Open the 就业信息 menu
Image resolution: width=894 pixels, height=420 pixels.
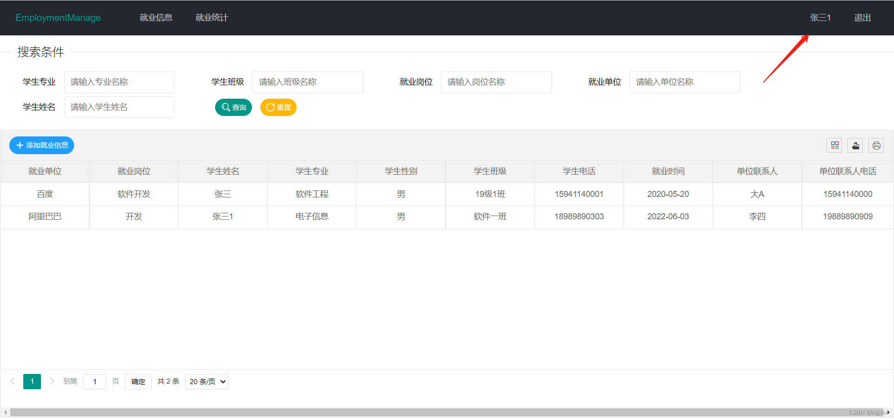click(x=156, y=18)
